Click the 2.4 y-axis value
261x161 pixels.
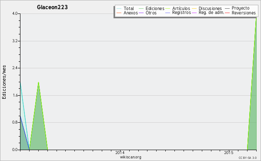(x=15, y=68)
